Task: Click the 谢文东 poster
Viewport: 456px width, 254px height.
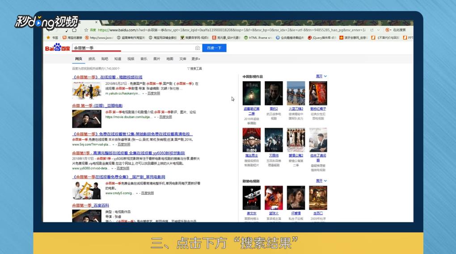Action: pyautogui.click(x=252, y=198)
